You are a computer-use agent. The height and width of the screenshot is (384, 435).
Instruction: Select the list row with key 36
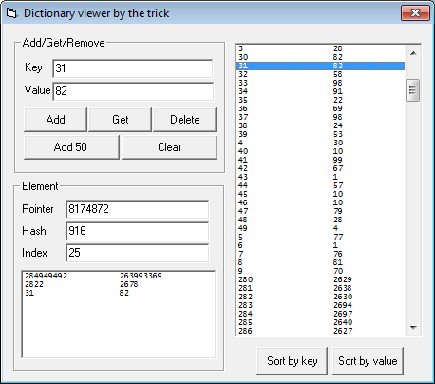(x=321, y=108)
